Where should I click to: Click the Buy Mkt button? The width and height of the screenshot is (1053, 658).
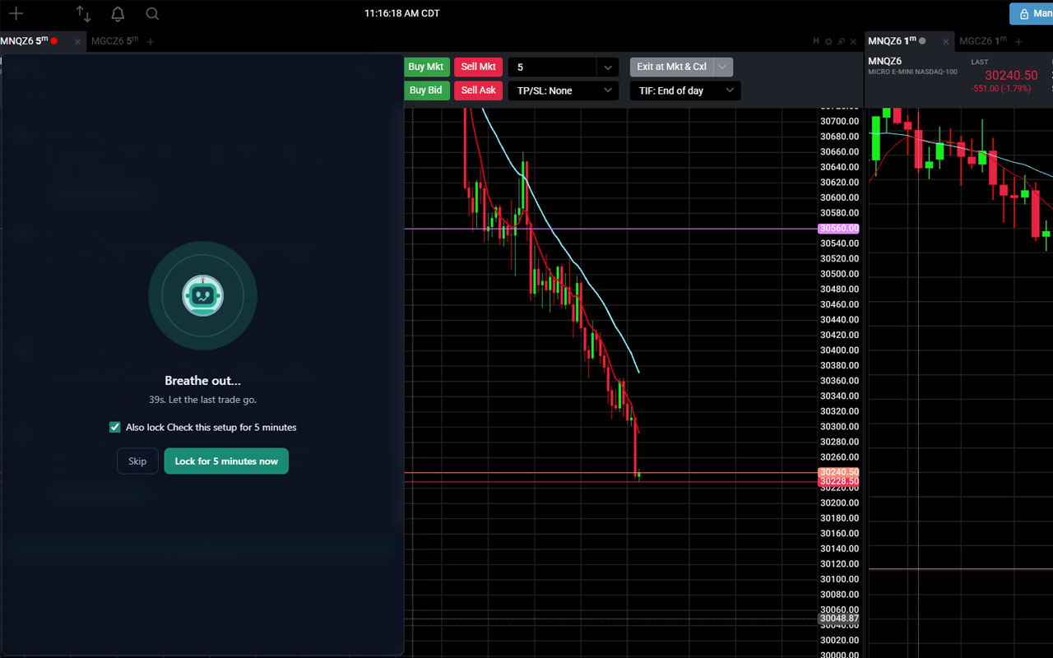426,67
